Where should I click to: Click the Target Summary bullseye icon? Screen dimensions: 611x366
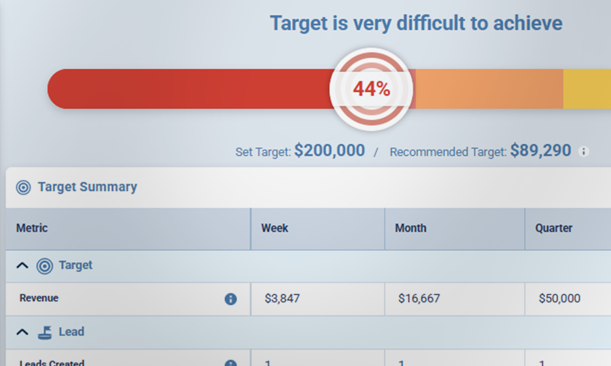[23, 187]
